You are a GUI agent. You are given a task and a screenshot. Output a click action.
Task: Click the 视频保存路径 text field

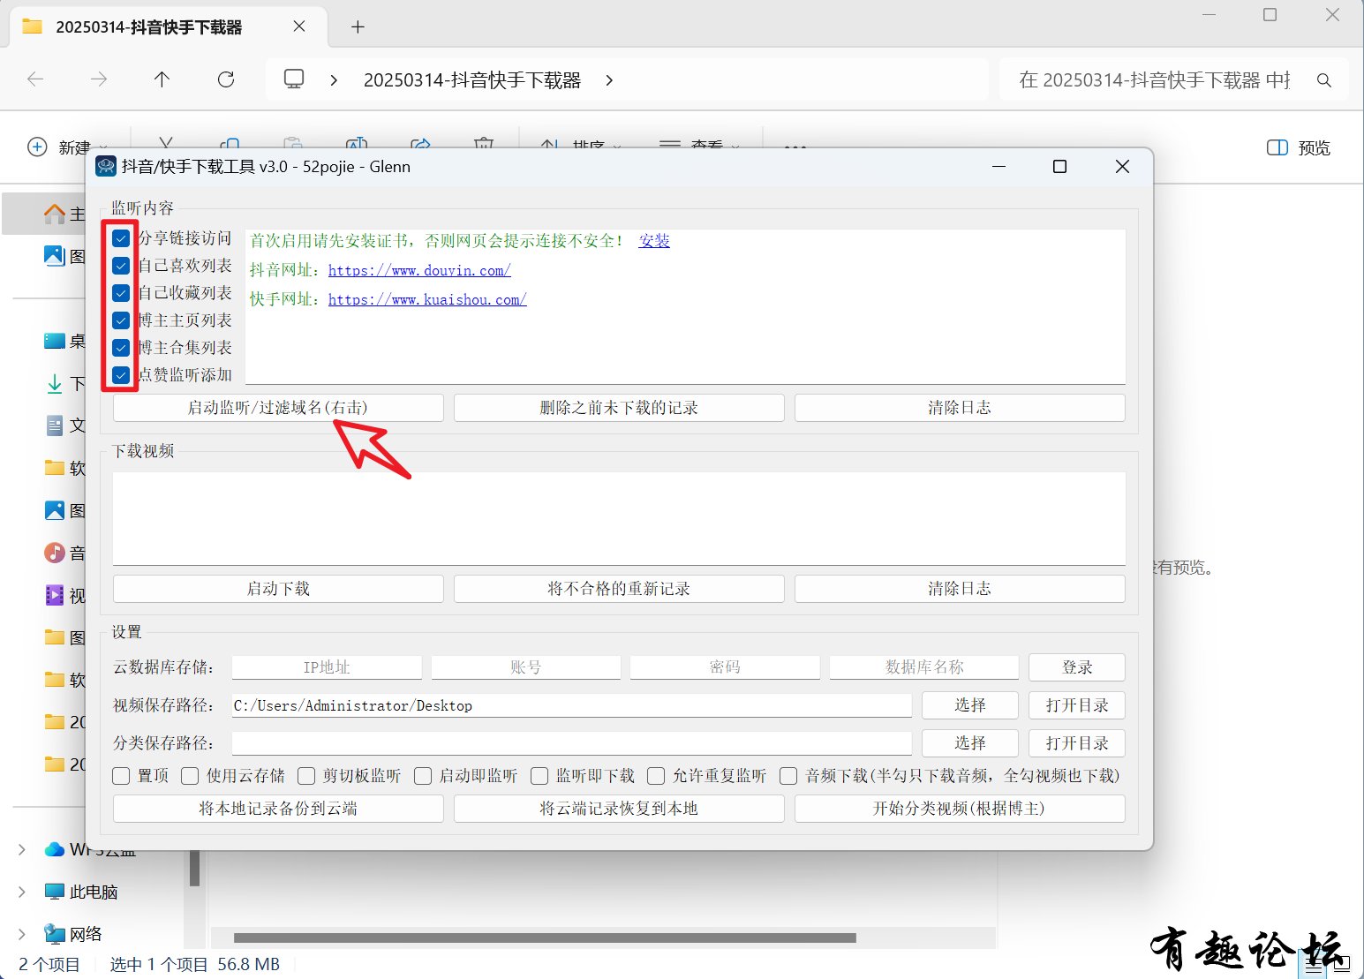[572, 705]
